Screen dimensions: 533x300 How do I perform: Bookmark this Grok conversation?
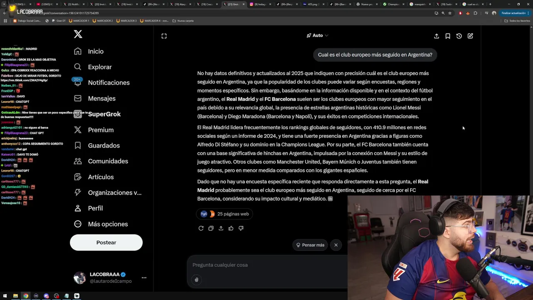pos(448,36)
